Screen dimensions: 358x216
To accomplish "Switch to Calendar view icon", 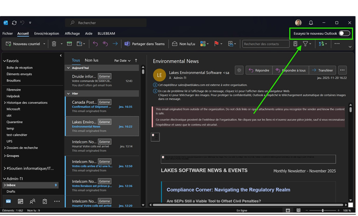I will [x=20, y=201].
